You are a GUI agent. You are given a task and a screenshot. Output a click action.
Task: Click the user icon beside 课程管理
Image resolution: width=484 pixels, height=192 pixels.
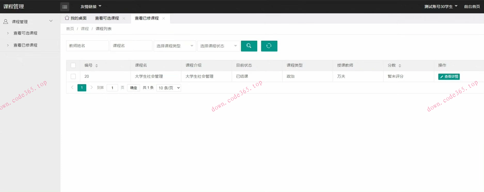[x=6, y=22]
